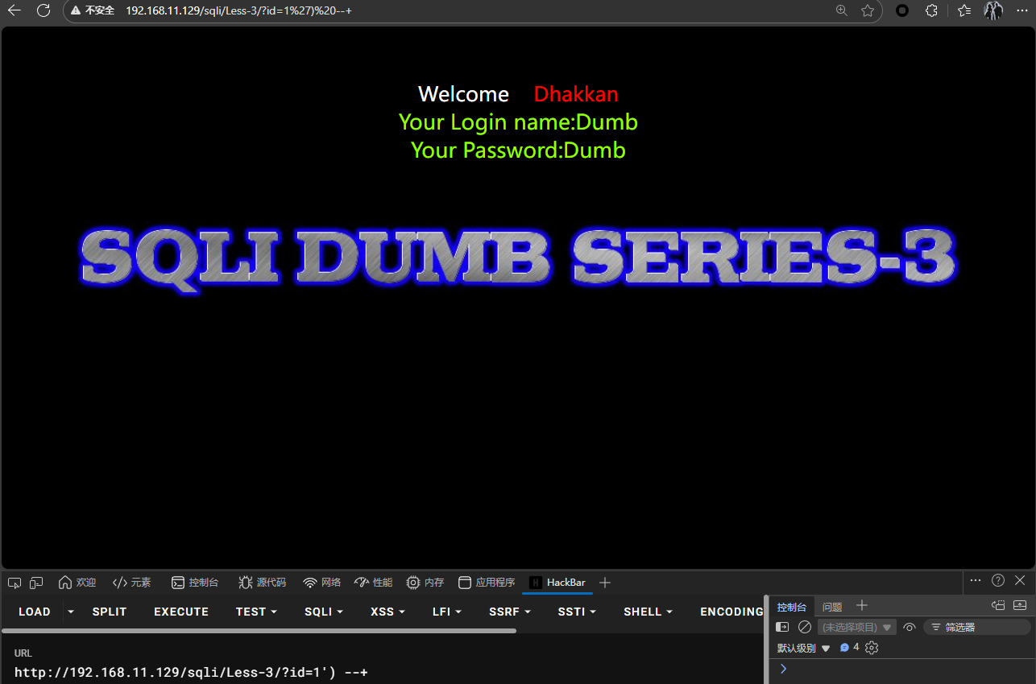The image size is (1036, 684).
Task: Click the browser extensions puzzle icon
Action: (931, 10)
